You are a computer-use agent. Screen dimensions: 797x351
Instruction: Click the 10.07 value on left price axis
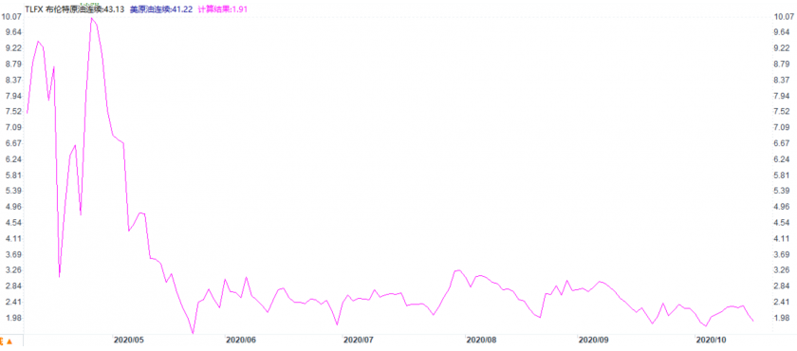pos(12,16)
